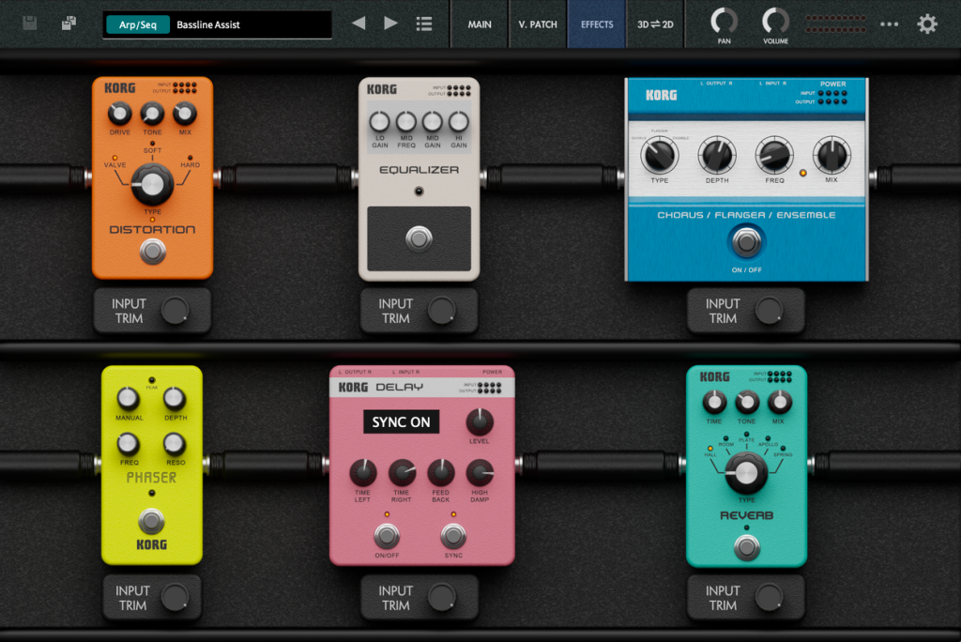Open the preset list icon
The width and height of the screenshot is (961, 642).
tap(424, 23)
